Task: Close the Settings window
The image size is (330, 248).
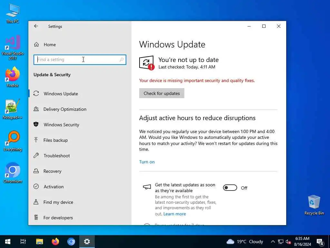Action: (x=279, y=26)
